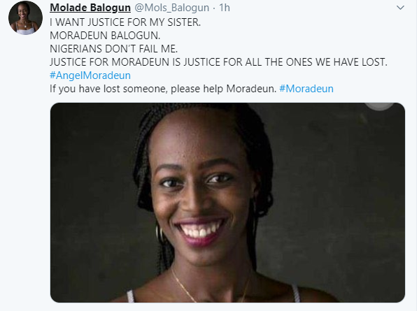Screen dimensions: 419x311
Task: Open the tweet via its 1h timestamp
Action: pos(225,8)
